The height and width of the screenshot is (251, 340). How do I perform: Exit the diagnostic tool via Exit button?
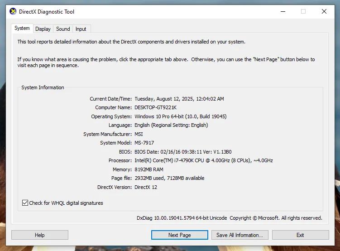pyautogui.click(x=300, y=235)
